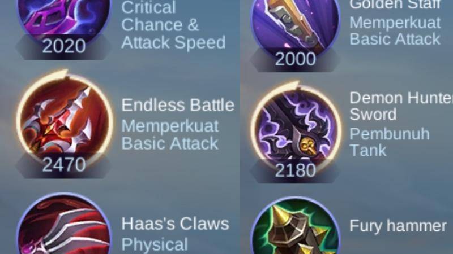Tap the 2470 price tag

coord(63,165)
